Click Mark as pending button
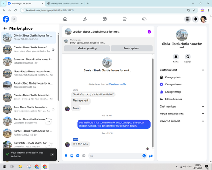 pos(87,48)
